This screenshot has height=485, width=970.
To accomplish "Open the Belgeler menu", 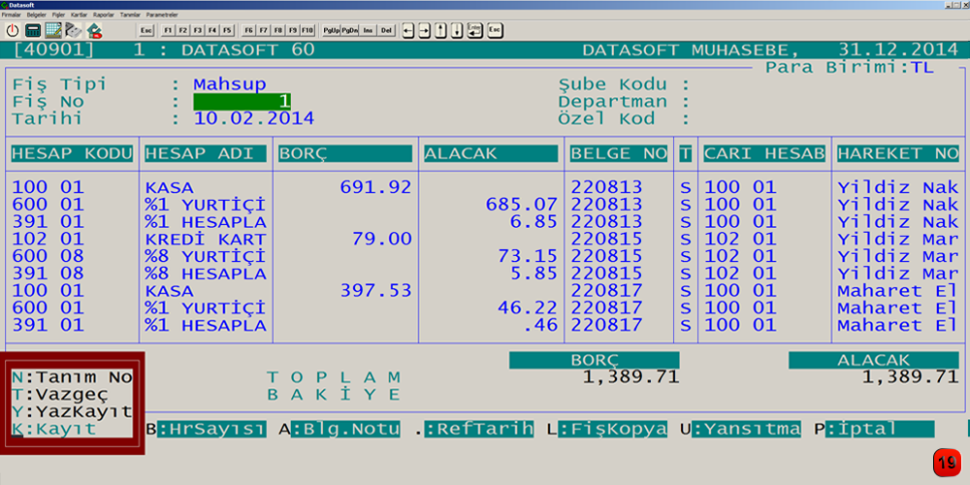I will pyautogui.click(x=37, y=14).
